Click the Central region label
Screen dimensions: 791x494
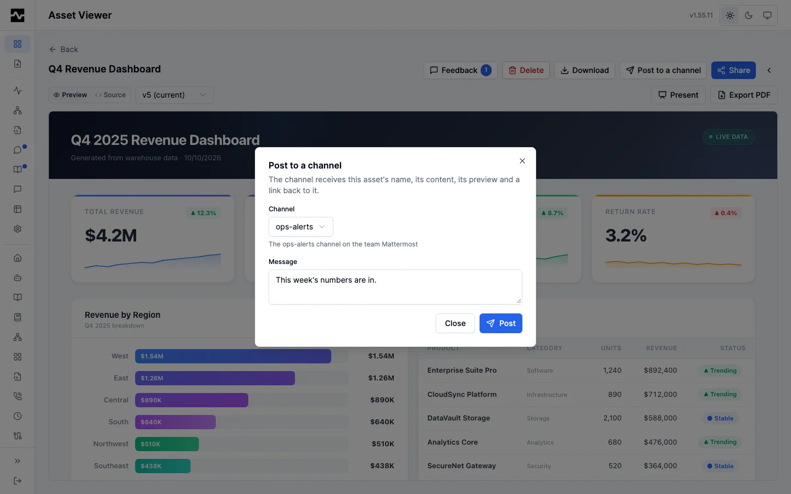tap(116, 400)
